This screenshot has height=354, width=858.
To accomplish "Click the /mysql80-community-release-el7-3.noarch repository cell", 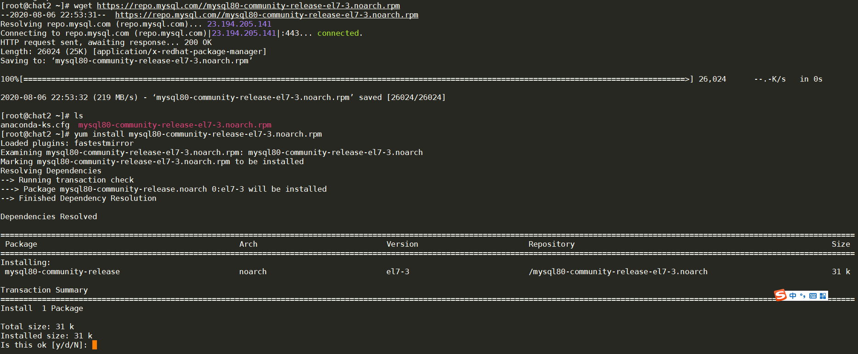I will [618, 271].
